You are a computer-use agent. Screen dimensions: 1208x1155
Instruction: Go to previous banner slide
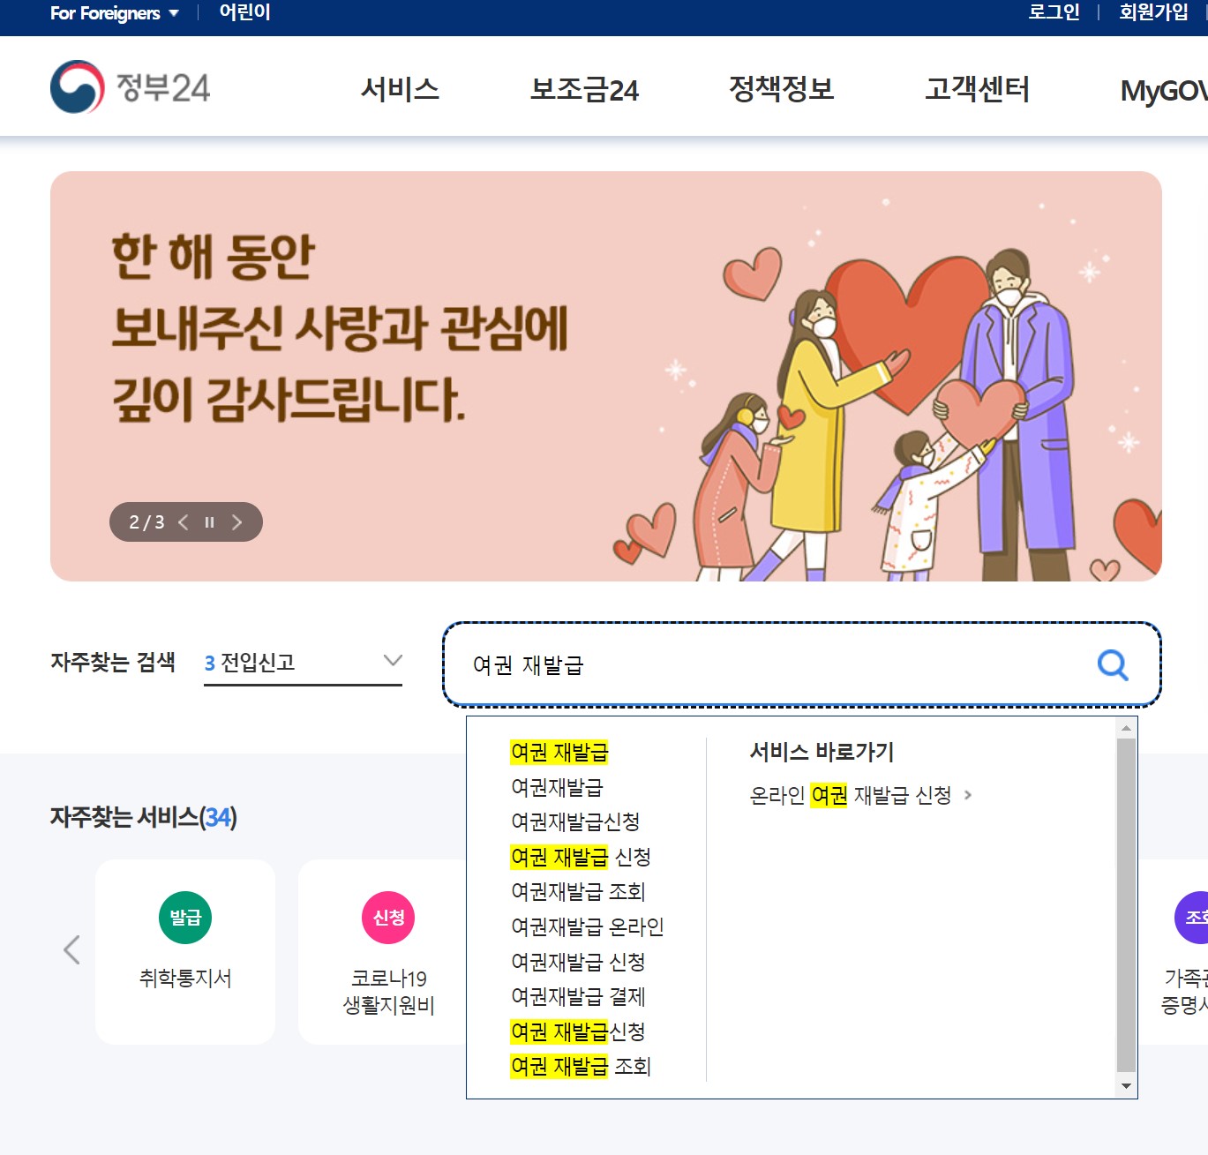(x=183, y=522)
